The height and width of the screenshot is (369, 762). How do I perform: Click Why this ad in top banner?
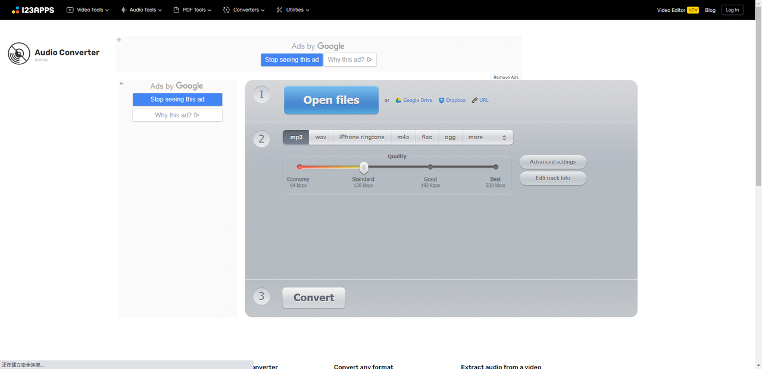[350, 60]
